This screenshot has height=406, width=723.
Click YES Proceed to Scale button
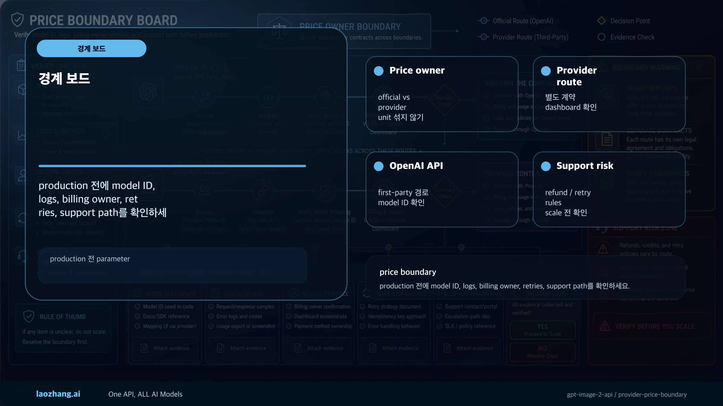(542, 330)
